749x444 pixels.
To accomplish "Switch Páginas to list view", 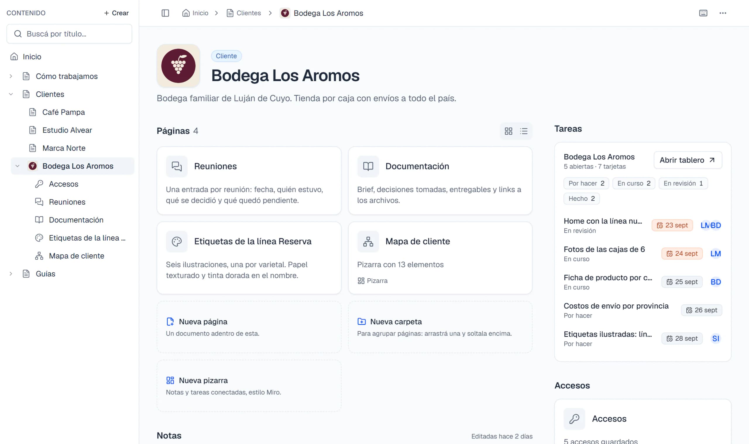I will 523,131.
